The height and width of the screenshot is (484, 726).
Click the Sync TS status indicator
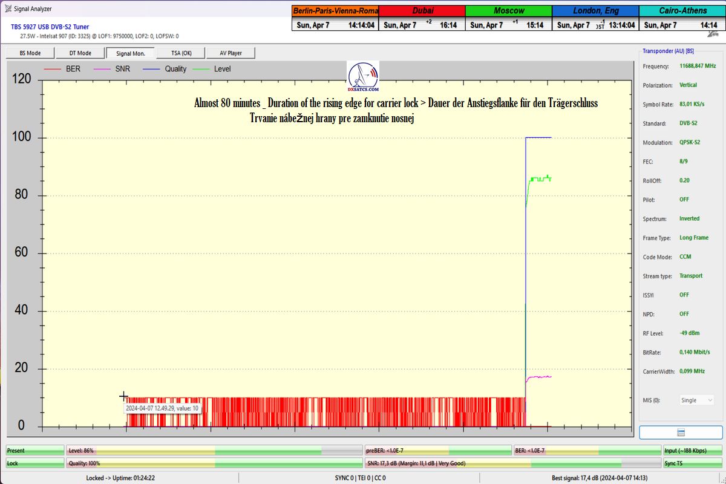(691, 463)
